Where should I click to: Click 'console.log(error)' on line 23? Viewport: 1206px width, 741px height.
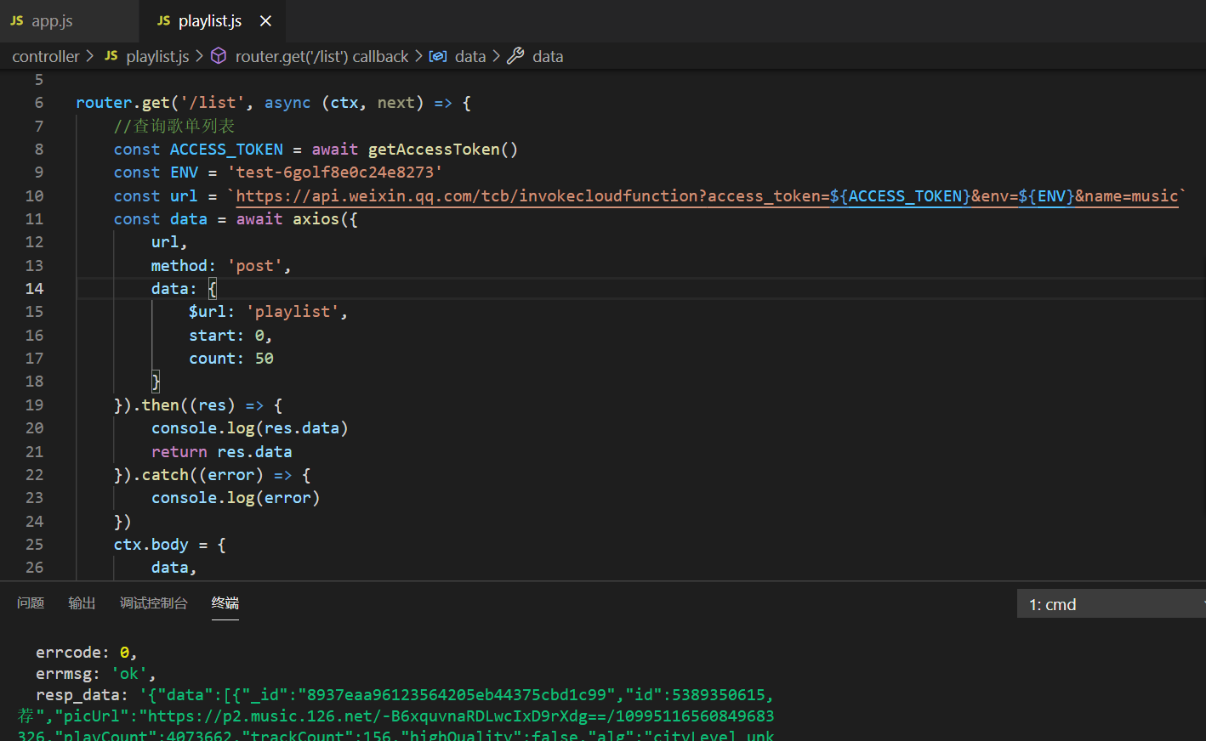[236, 498]
